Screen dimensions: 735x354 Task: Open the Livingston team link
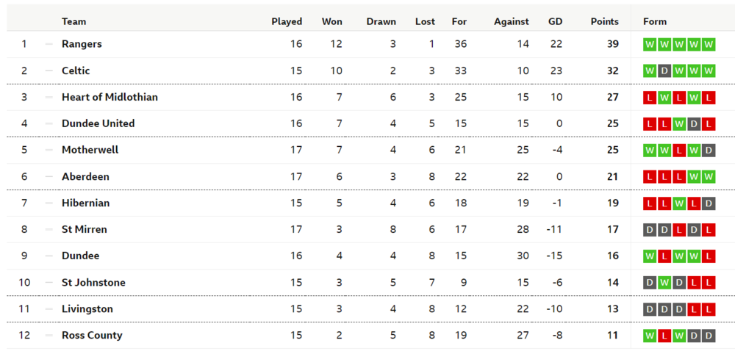[87, 309]
